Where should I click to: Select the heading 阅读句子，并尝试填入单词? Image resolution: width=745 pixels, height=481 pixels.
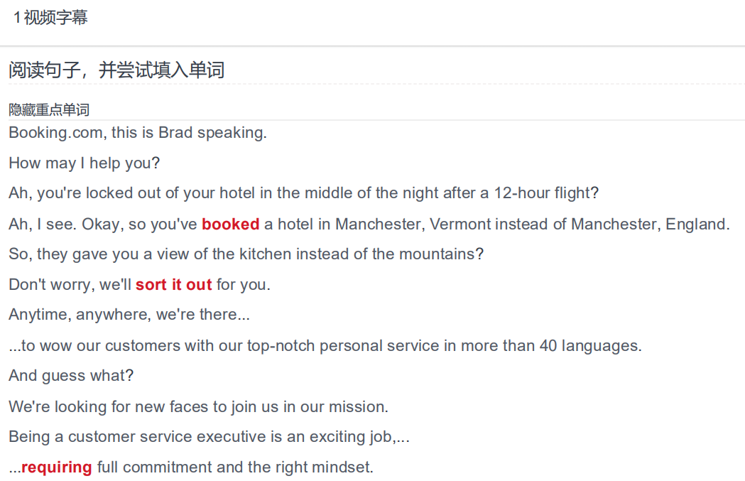pyautogui.click(x=116, y=70)
